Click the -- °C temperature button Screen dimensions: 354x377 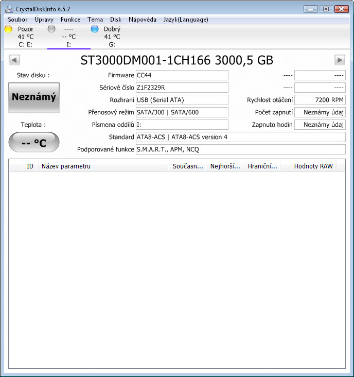pyautogui.click(x=34, y=142)
